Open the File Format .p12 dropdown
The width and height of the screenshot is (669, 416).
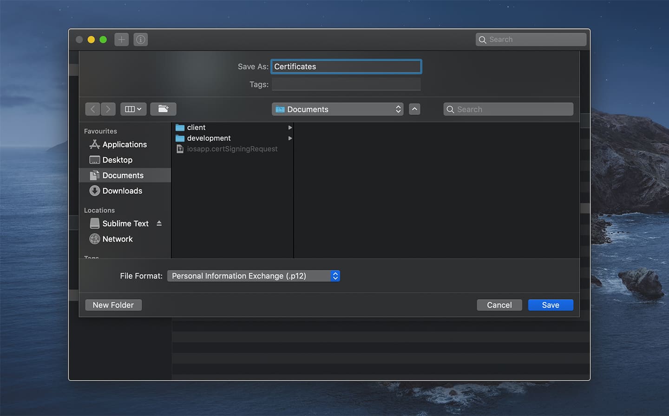tap(254, 276)
